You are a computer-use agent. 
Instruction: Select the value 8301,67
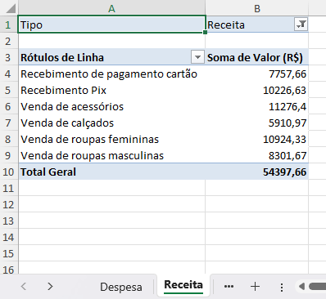coord(257,155)
